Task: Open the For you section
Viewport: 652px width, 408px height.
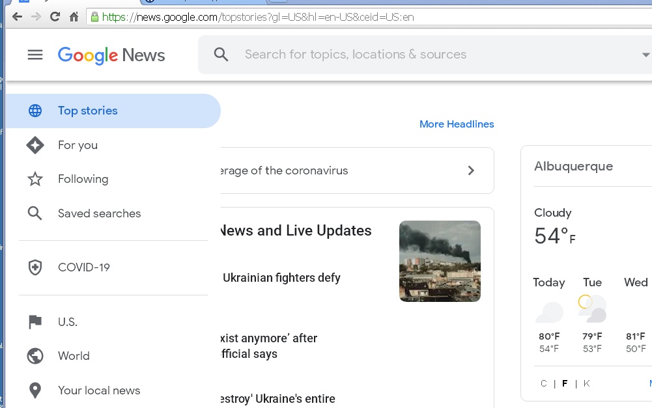Action: [113, 145]
